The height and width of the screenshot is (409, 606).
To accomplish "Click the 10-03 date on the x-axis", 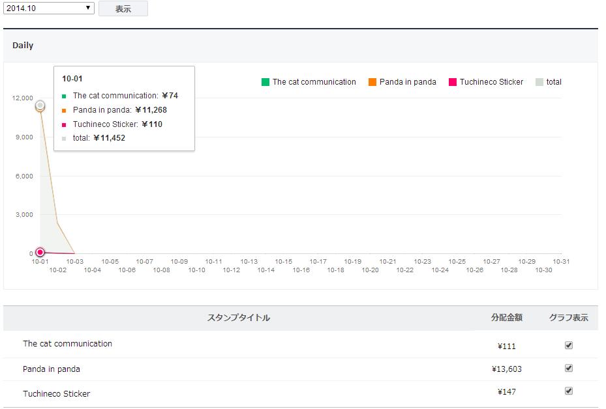I will pyautogui.click(x=75, y=262).
